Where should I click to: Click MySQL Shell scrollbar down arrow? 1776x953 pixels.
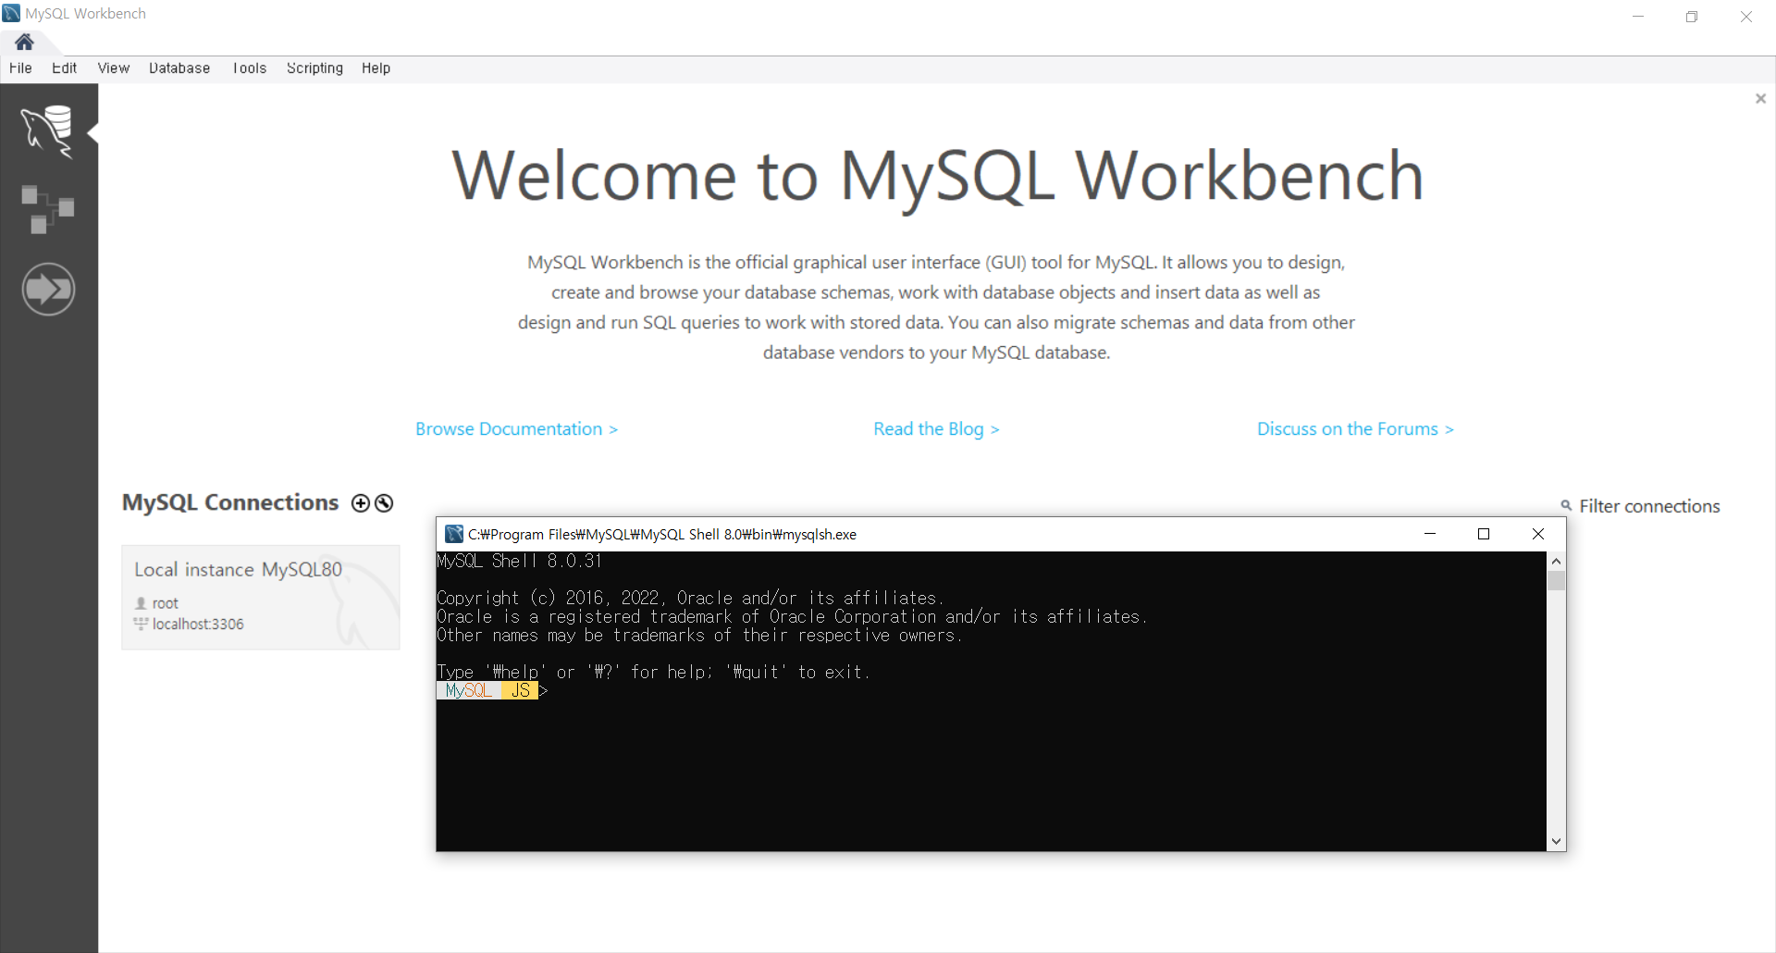1556,842
